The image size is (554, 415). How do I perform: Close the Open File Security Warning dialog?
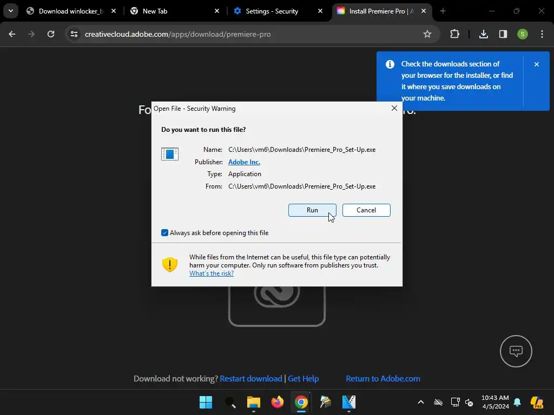(x=394, y=108)
